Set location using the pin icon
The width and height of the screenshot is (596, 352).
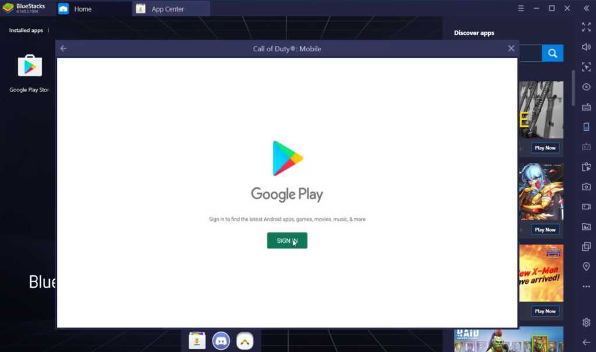586,266
